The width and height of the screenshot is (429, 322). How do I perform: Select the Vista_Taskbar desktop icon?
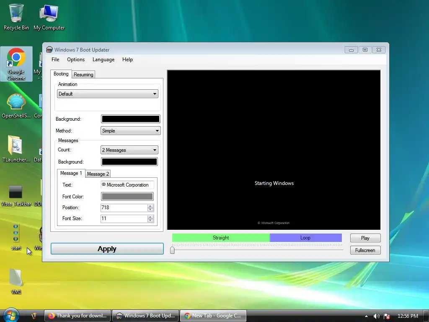pos(16,195)
